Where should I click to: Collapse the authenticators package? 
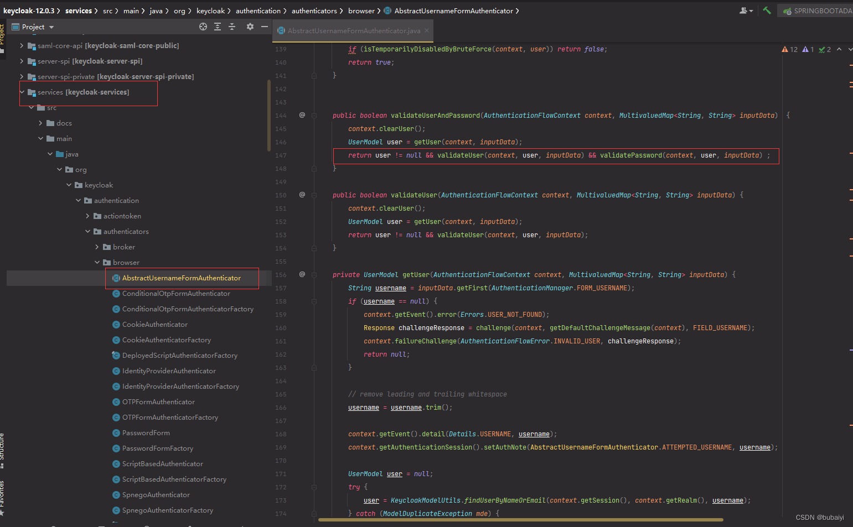tap(87, 232)
